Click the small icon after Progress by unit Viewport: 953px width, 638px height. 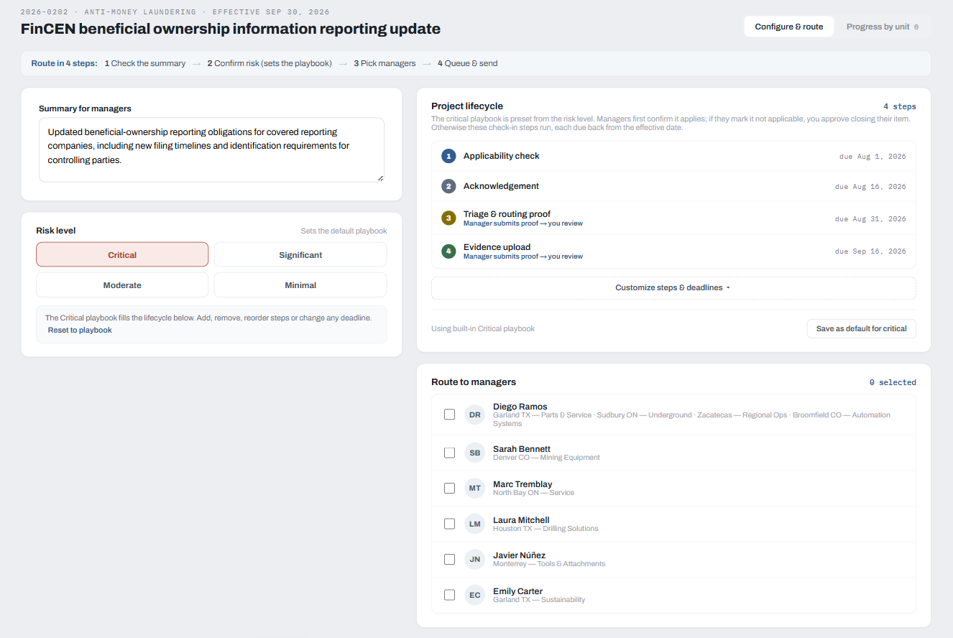tap(916, 27)
